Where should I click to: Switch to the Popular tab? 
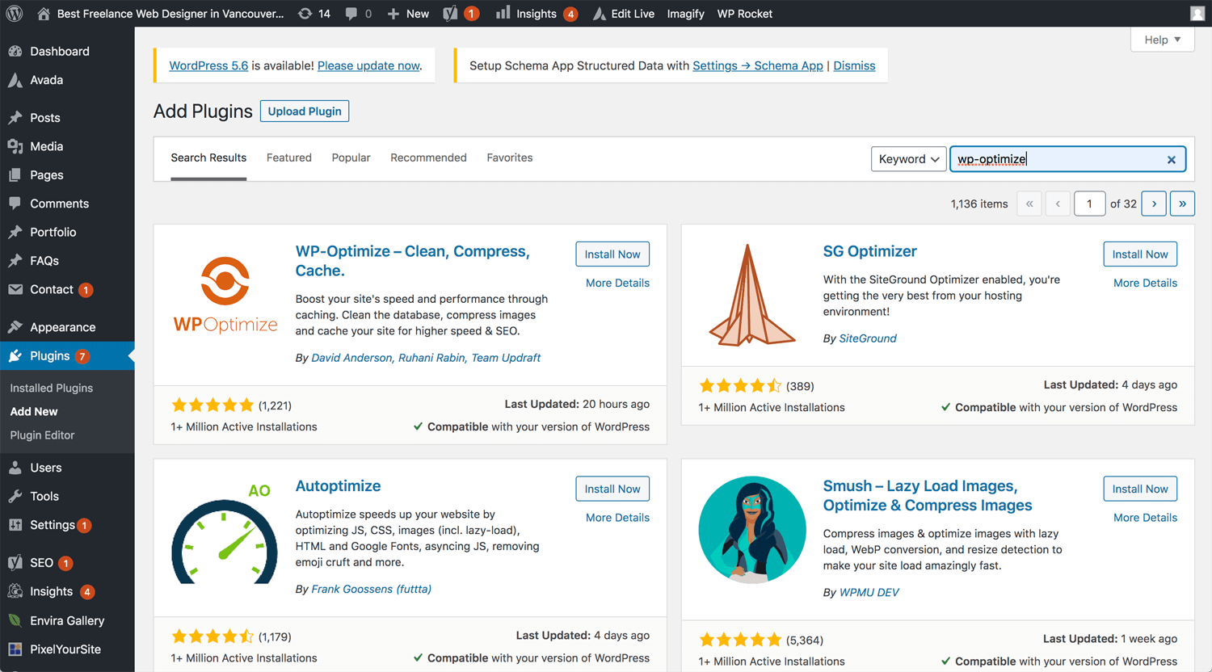[351, 157]
